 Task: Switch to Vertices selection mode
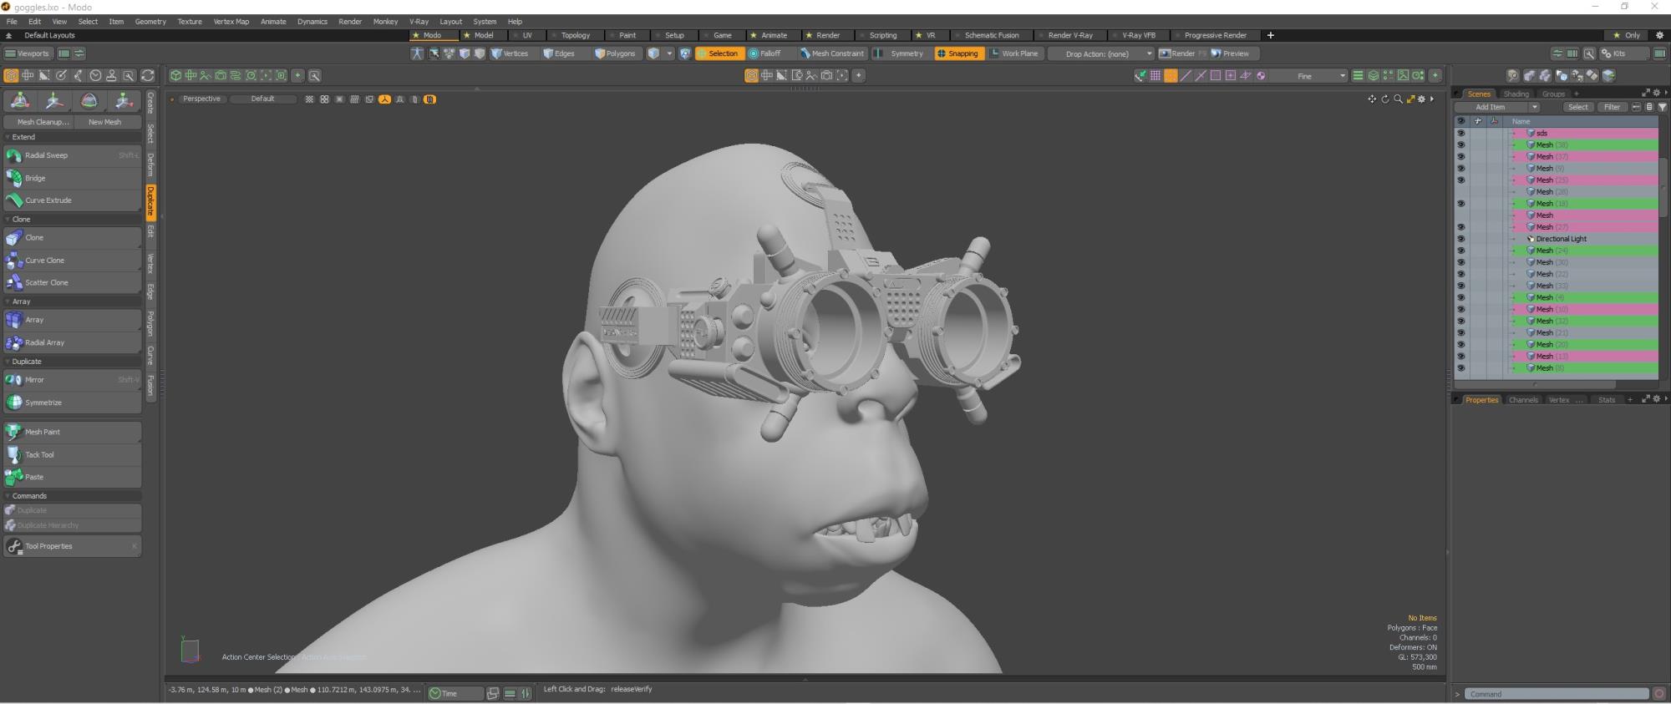tap(510, 53)
